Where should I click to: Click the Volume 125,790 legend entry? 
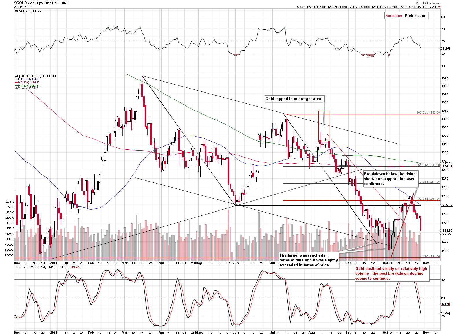click(x=26, y=89)
